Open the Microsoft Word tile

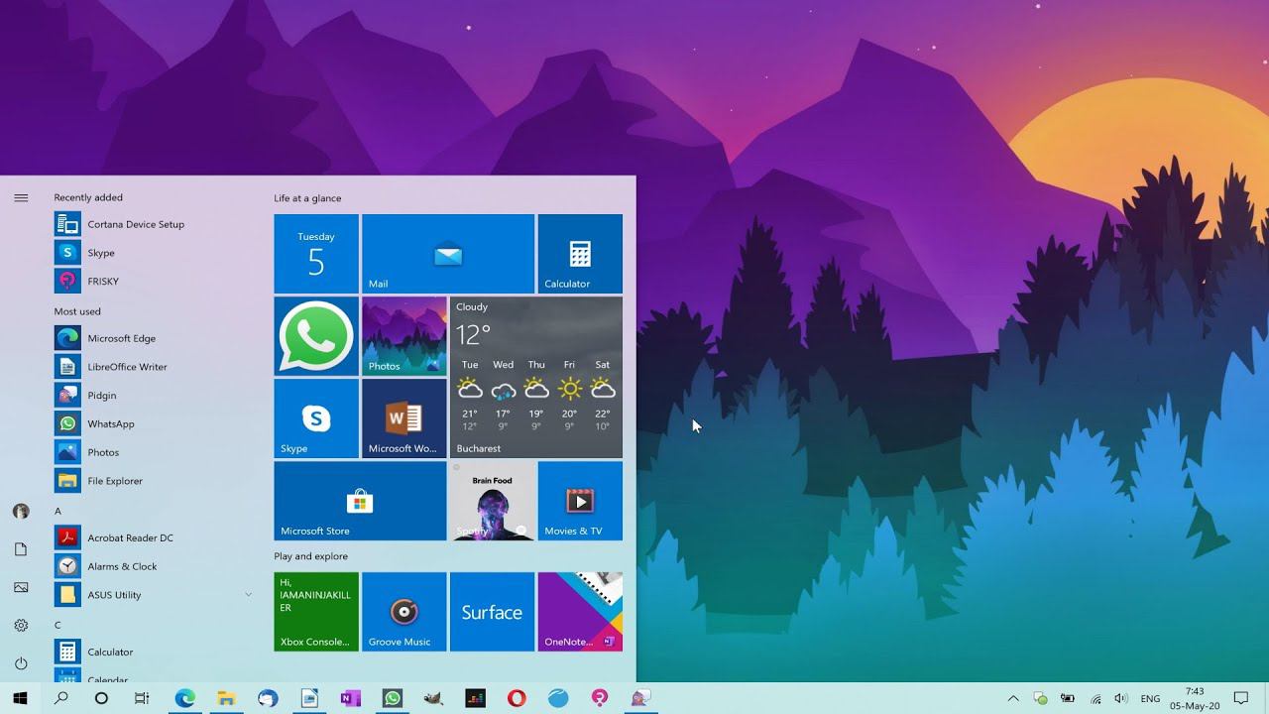[404, 418]
